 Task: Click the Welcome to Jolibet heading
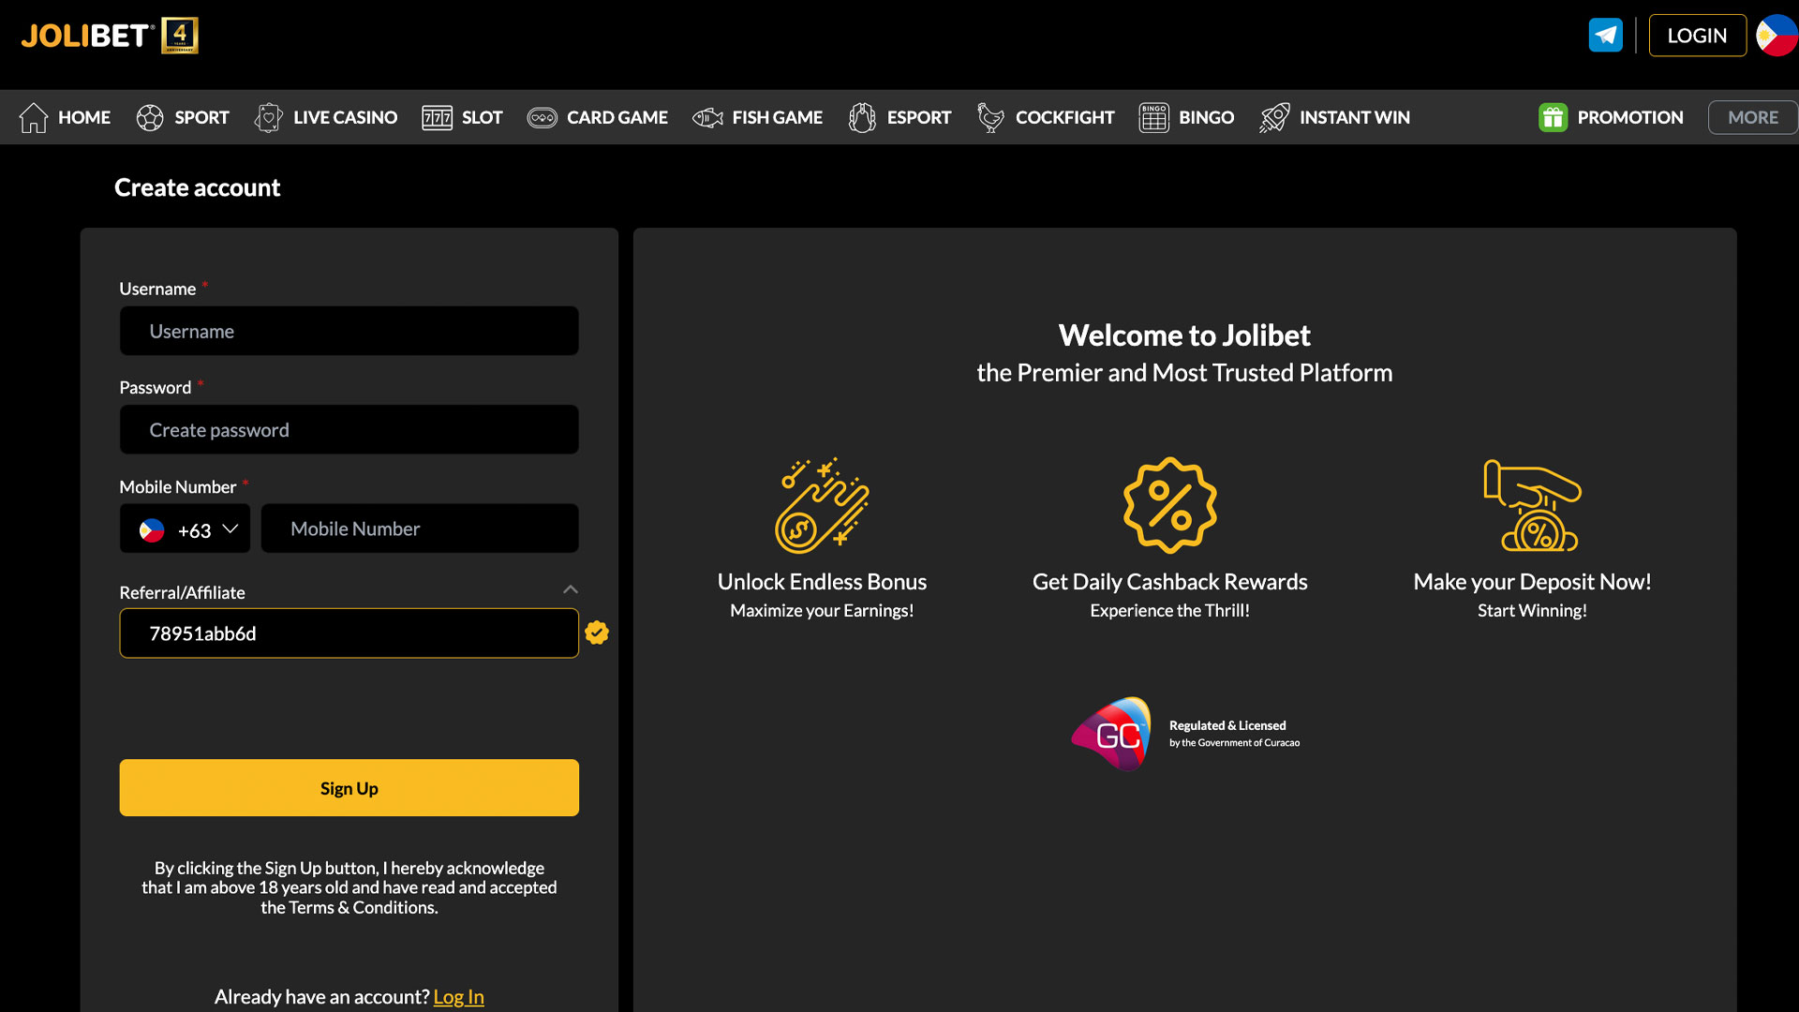[x=1184, y=335]
